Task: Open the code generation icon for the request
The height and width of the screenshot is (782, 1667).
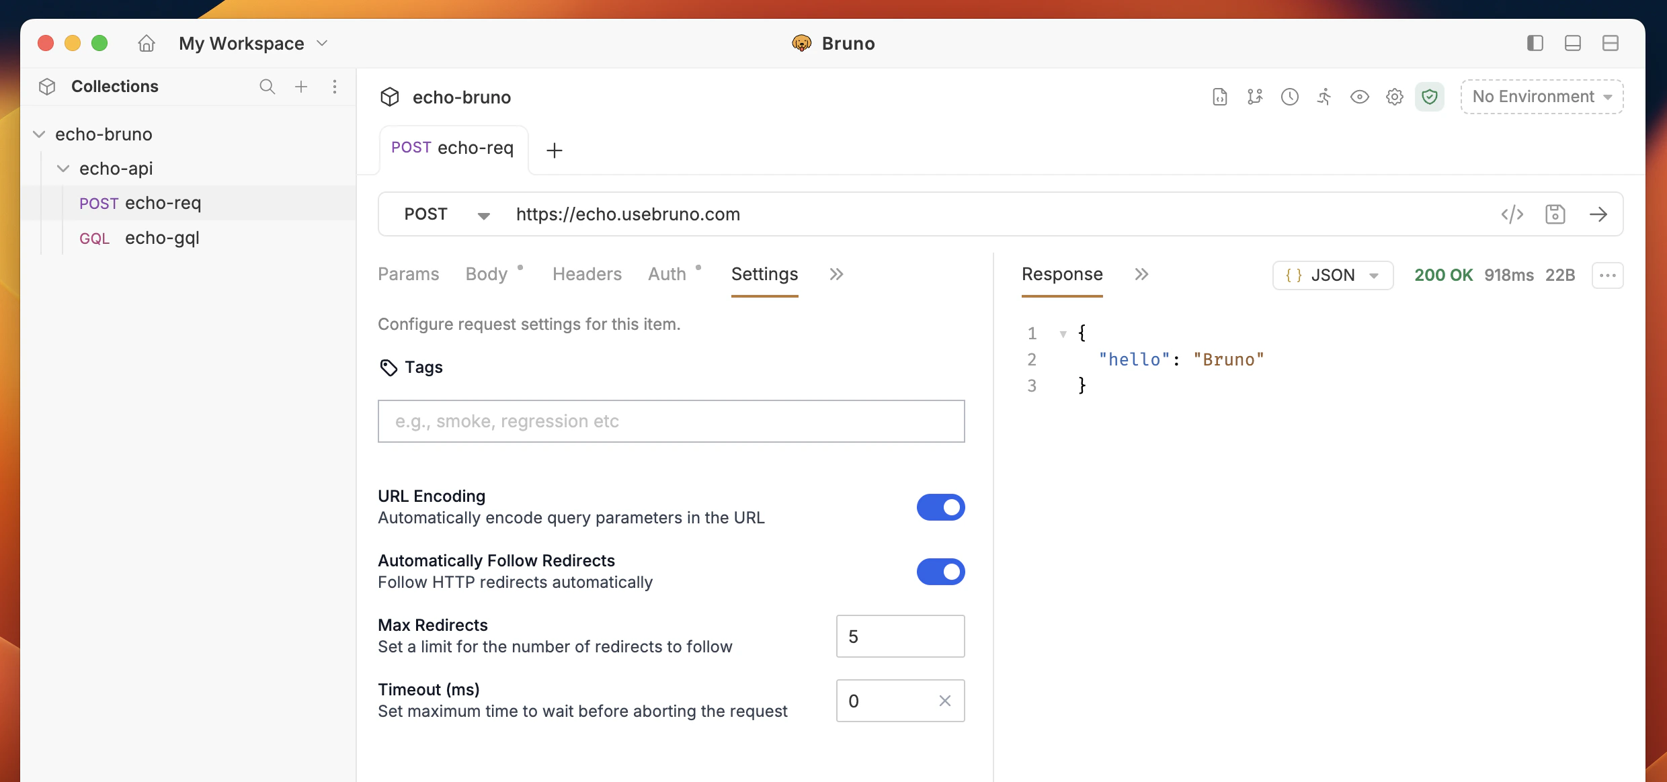Action: click(x=1512, y=214)
